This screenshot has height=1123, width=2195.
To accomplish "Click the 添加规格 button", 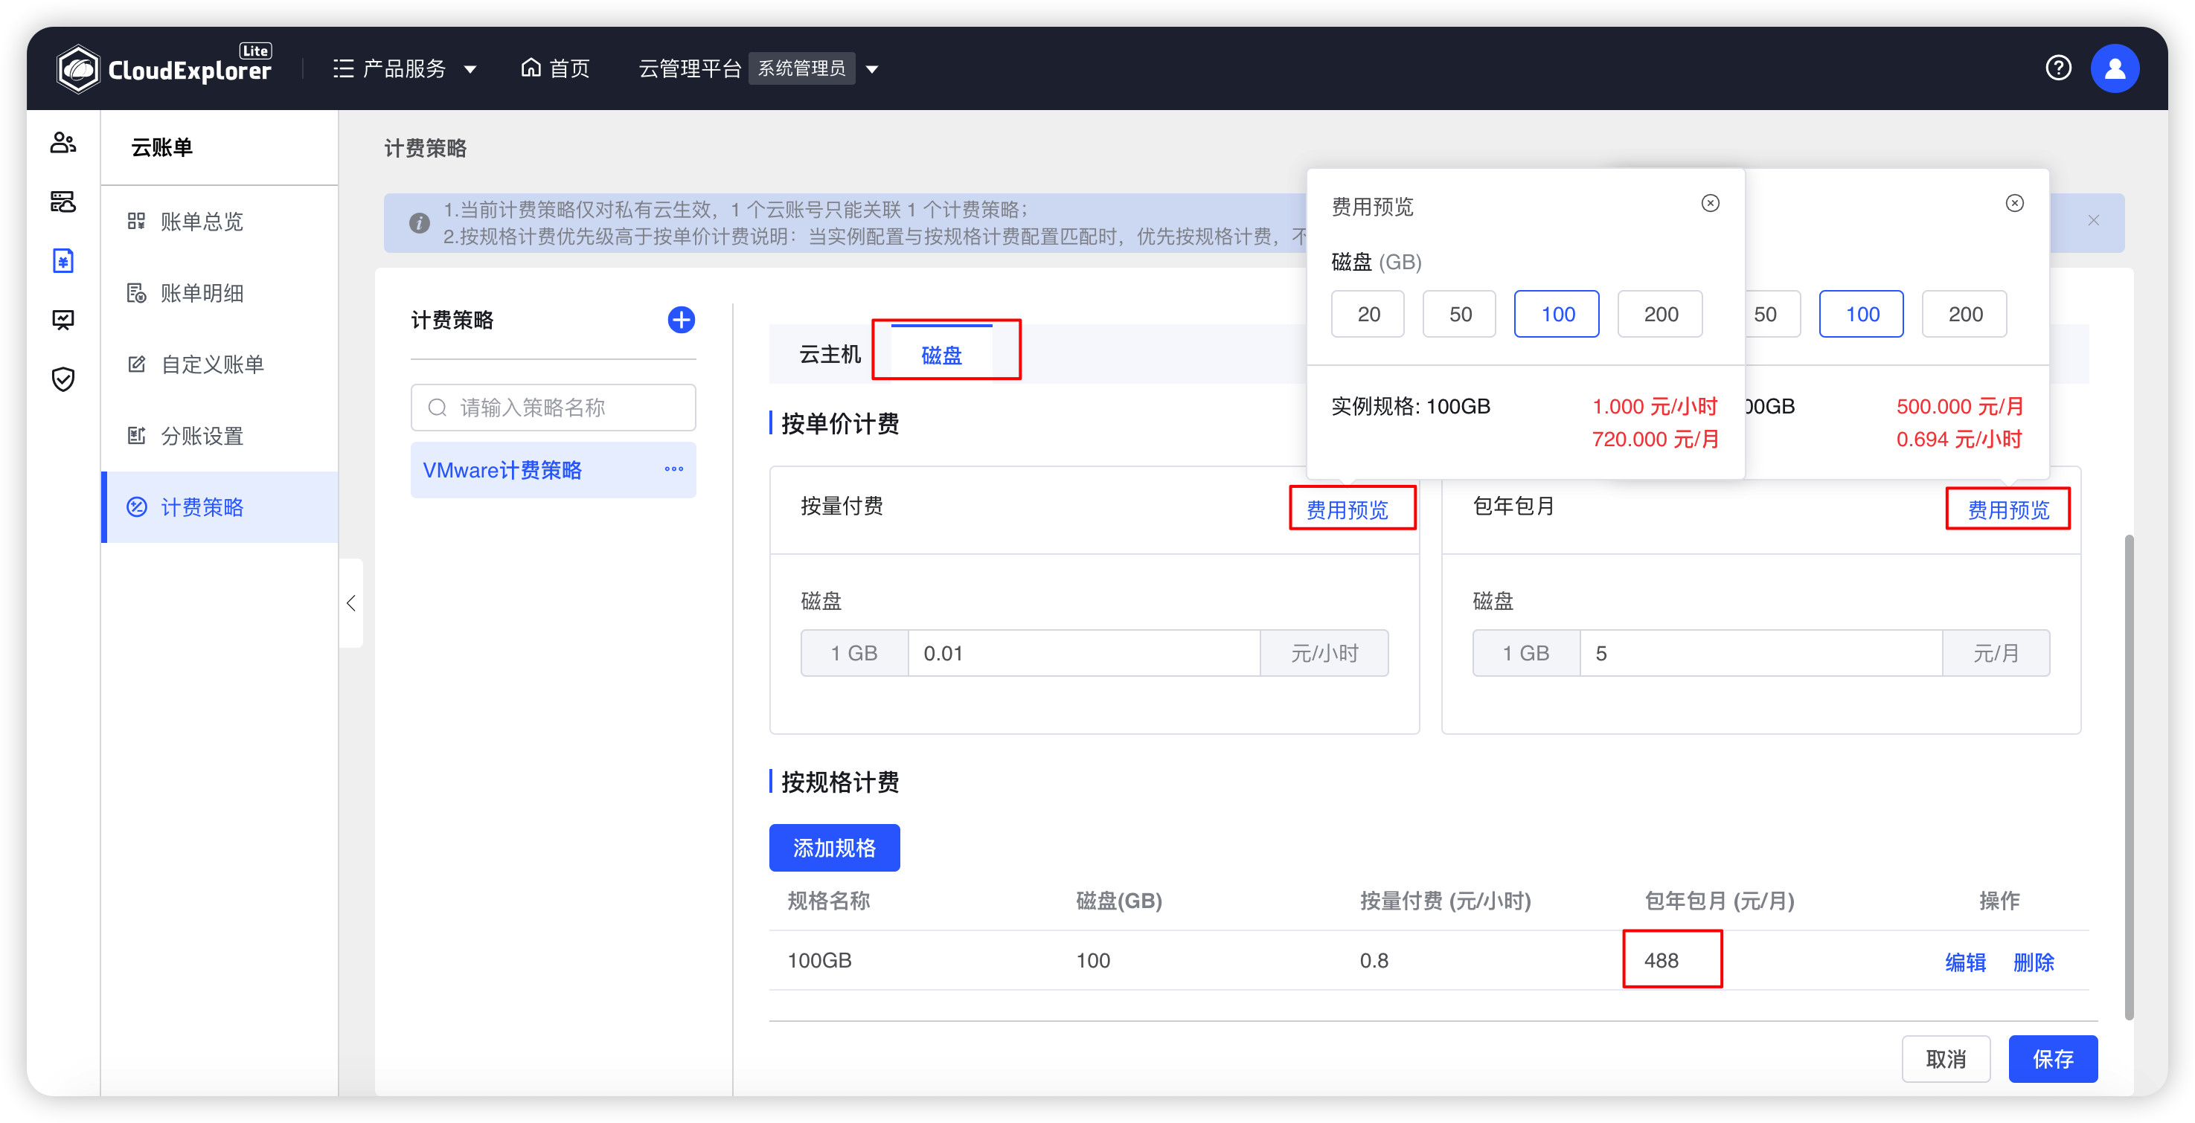I will point(834,848).
